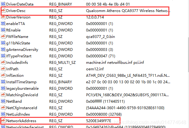The image size is (189, 128).
Task: Click the binary icon beside DriverDateData
Action: pyautogui.click(x=3, y=4)
